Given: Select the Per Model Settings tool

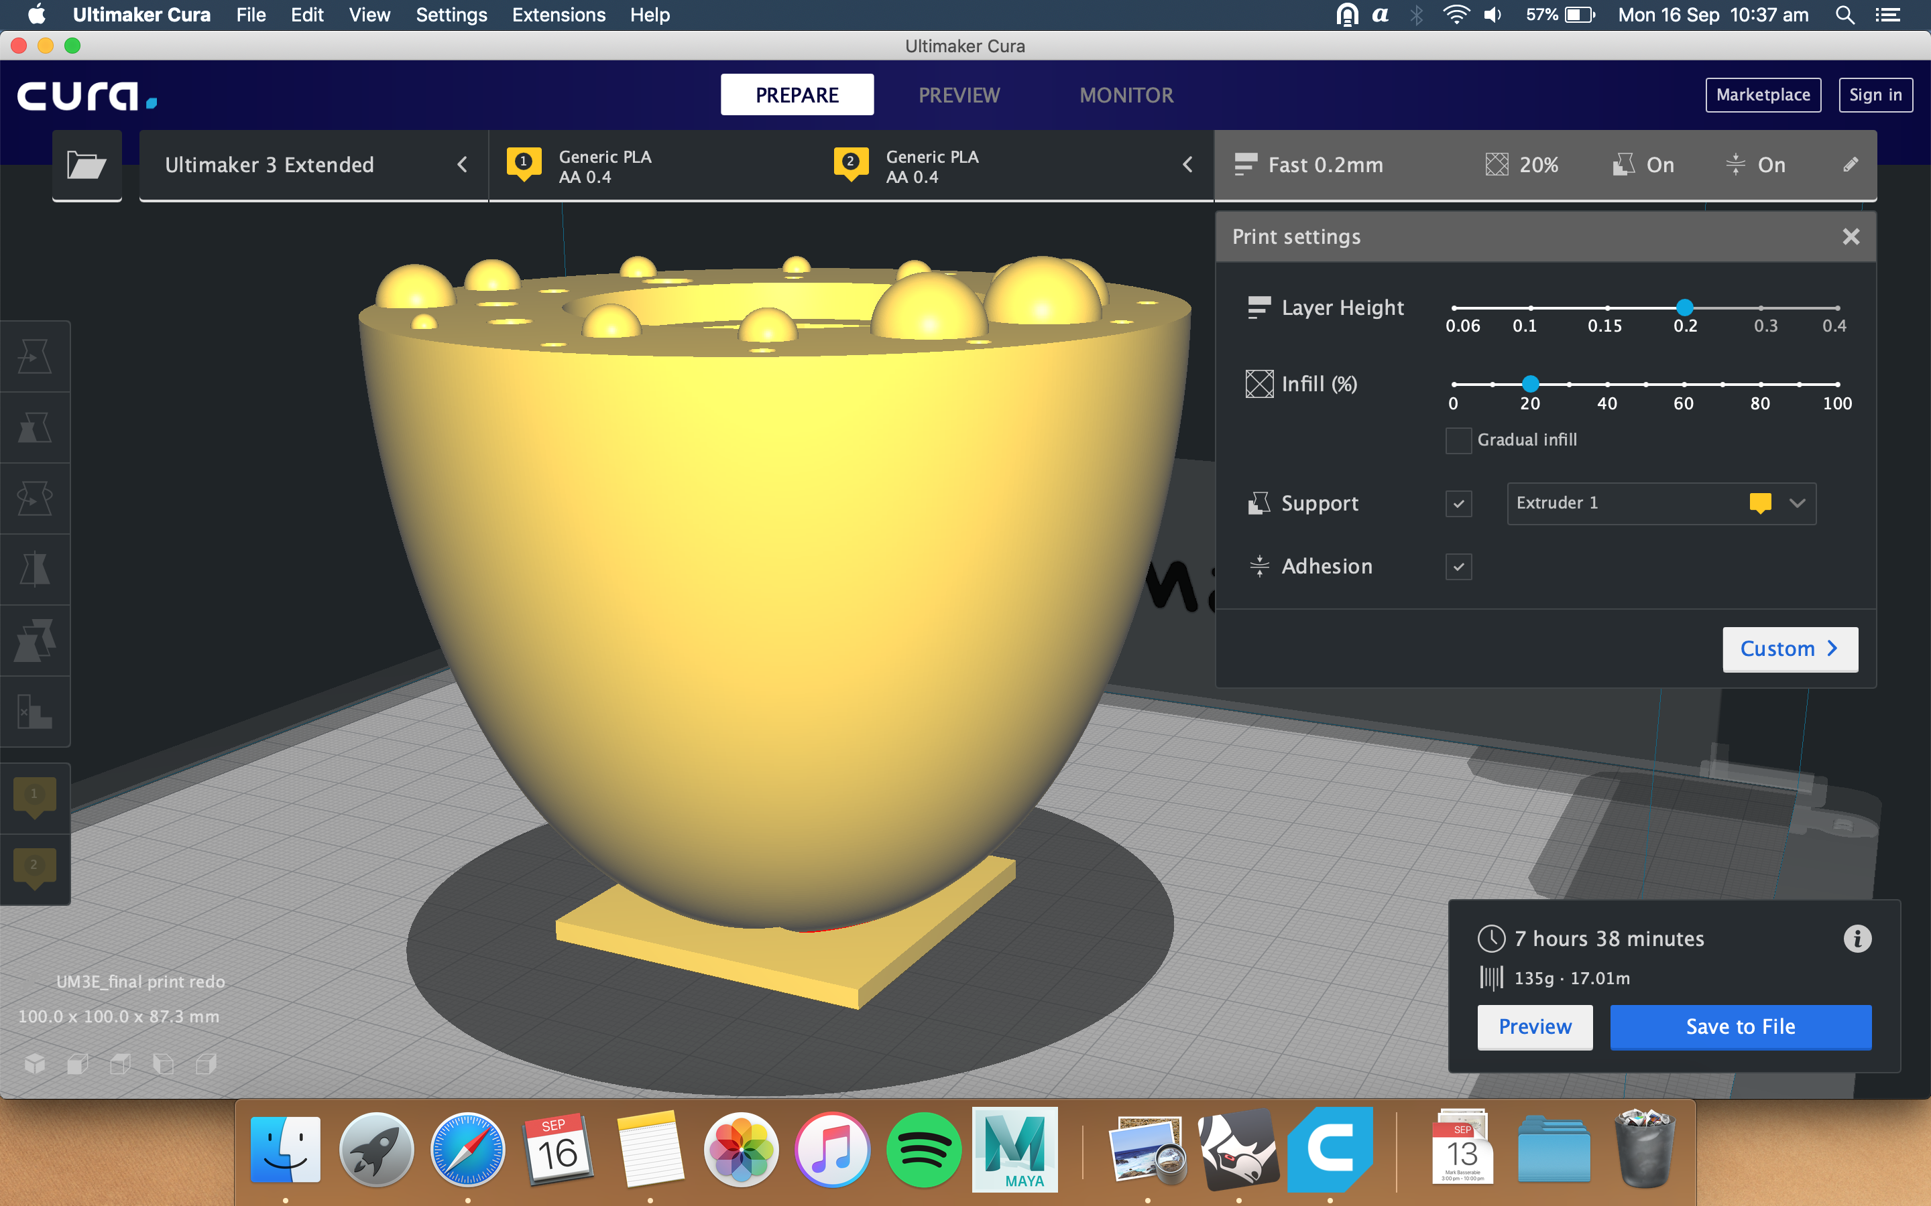Looking at the screenshot, I should click(x=34, y=641).
